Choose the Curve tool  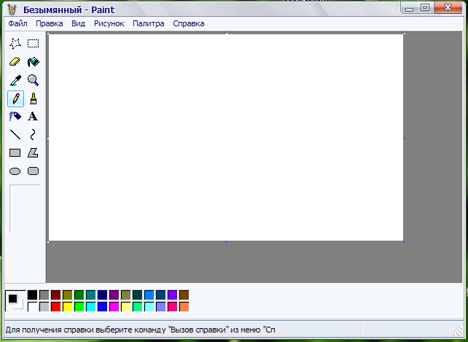(33, 135)
